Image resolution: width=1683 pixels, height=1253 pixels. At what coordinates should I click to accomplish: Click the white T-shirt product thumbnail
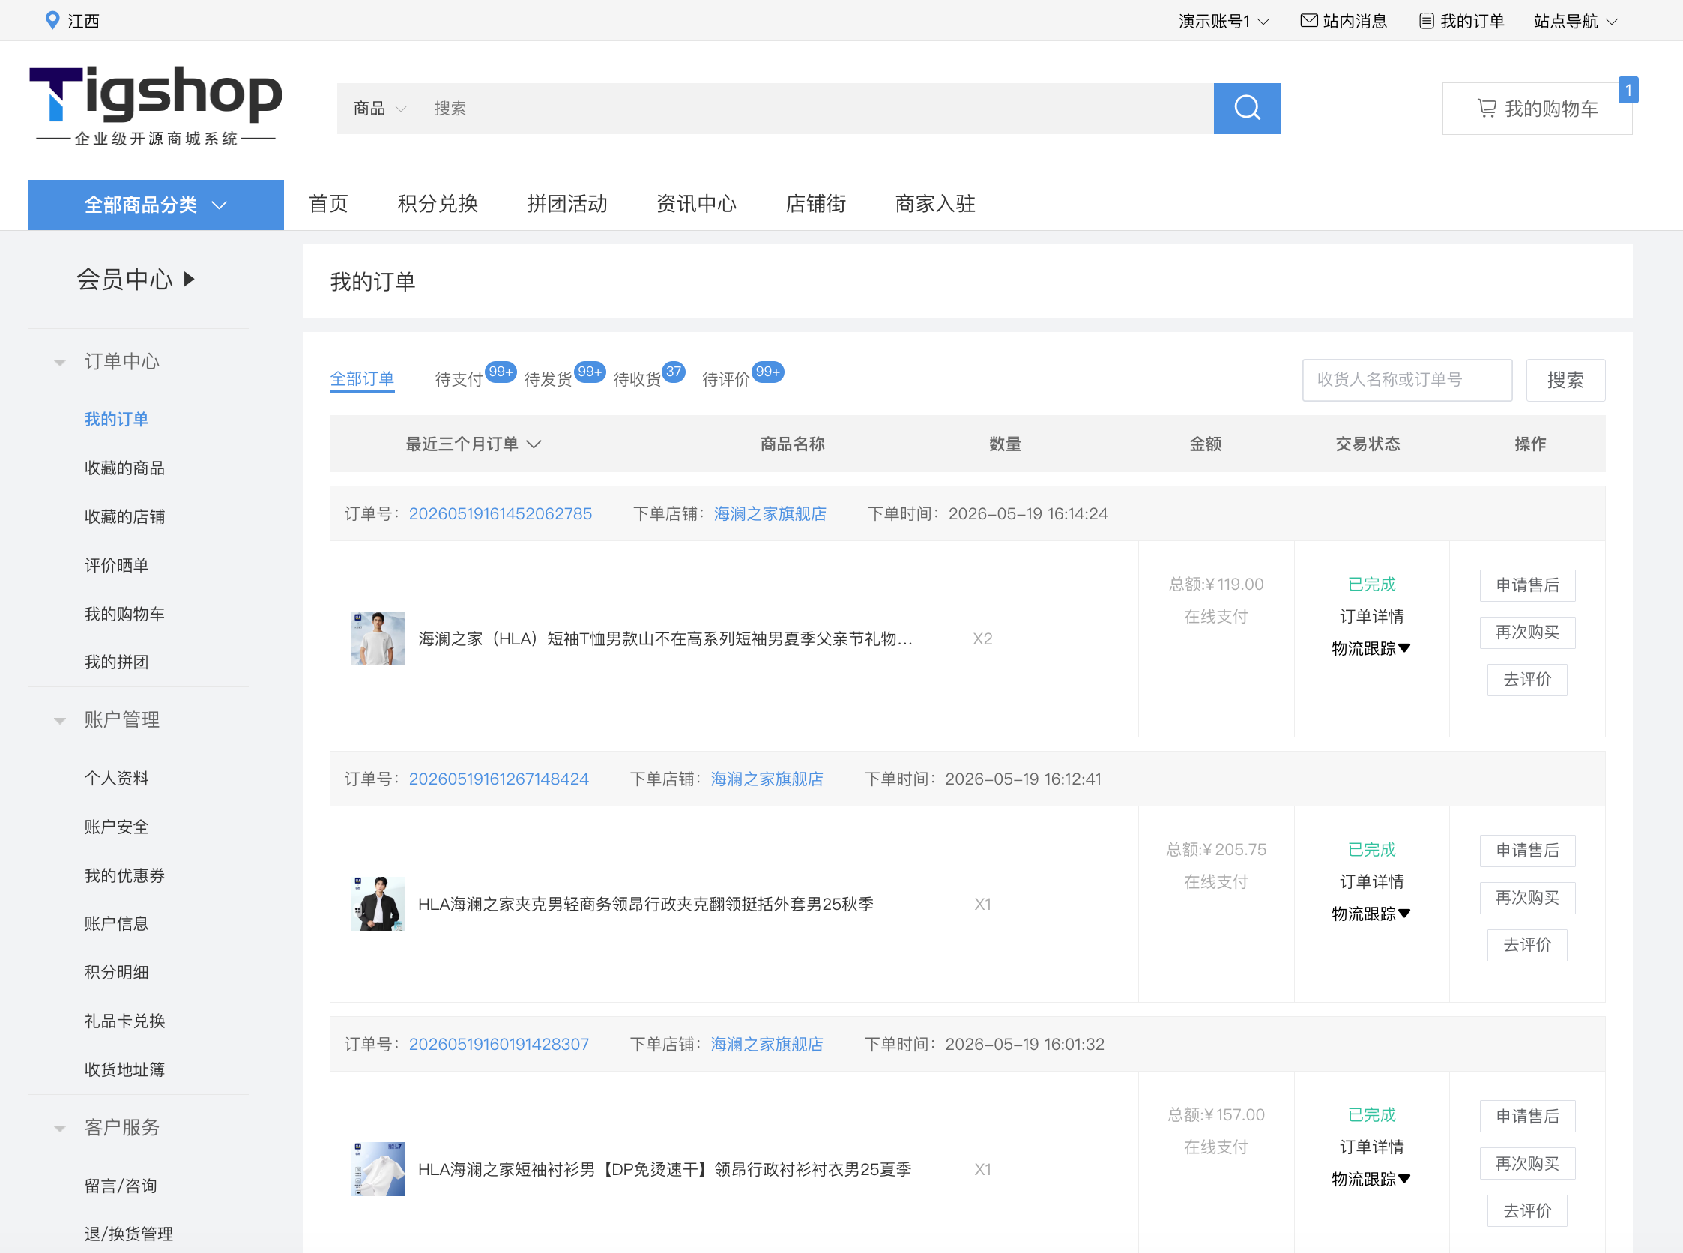pyautogui.click(x=378, y=638)
